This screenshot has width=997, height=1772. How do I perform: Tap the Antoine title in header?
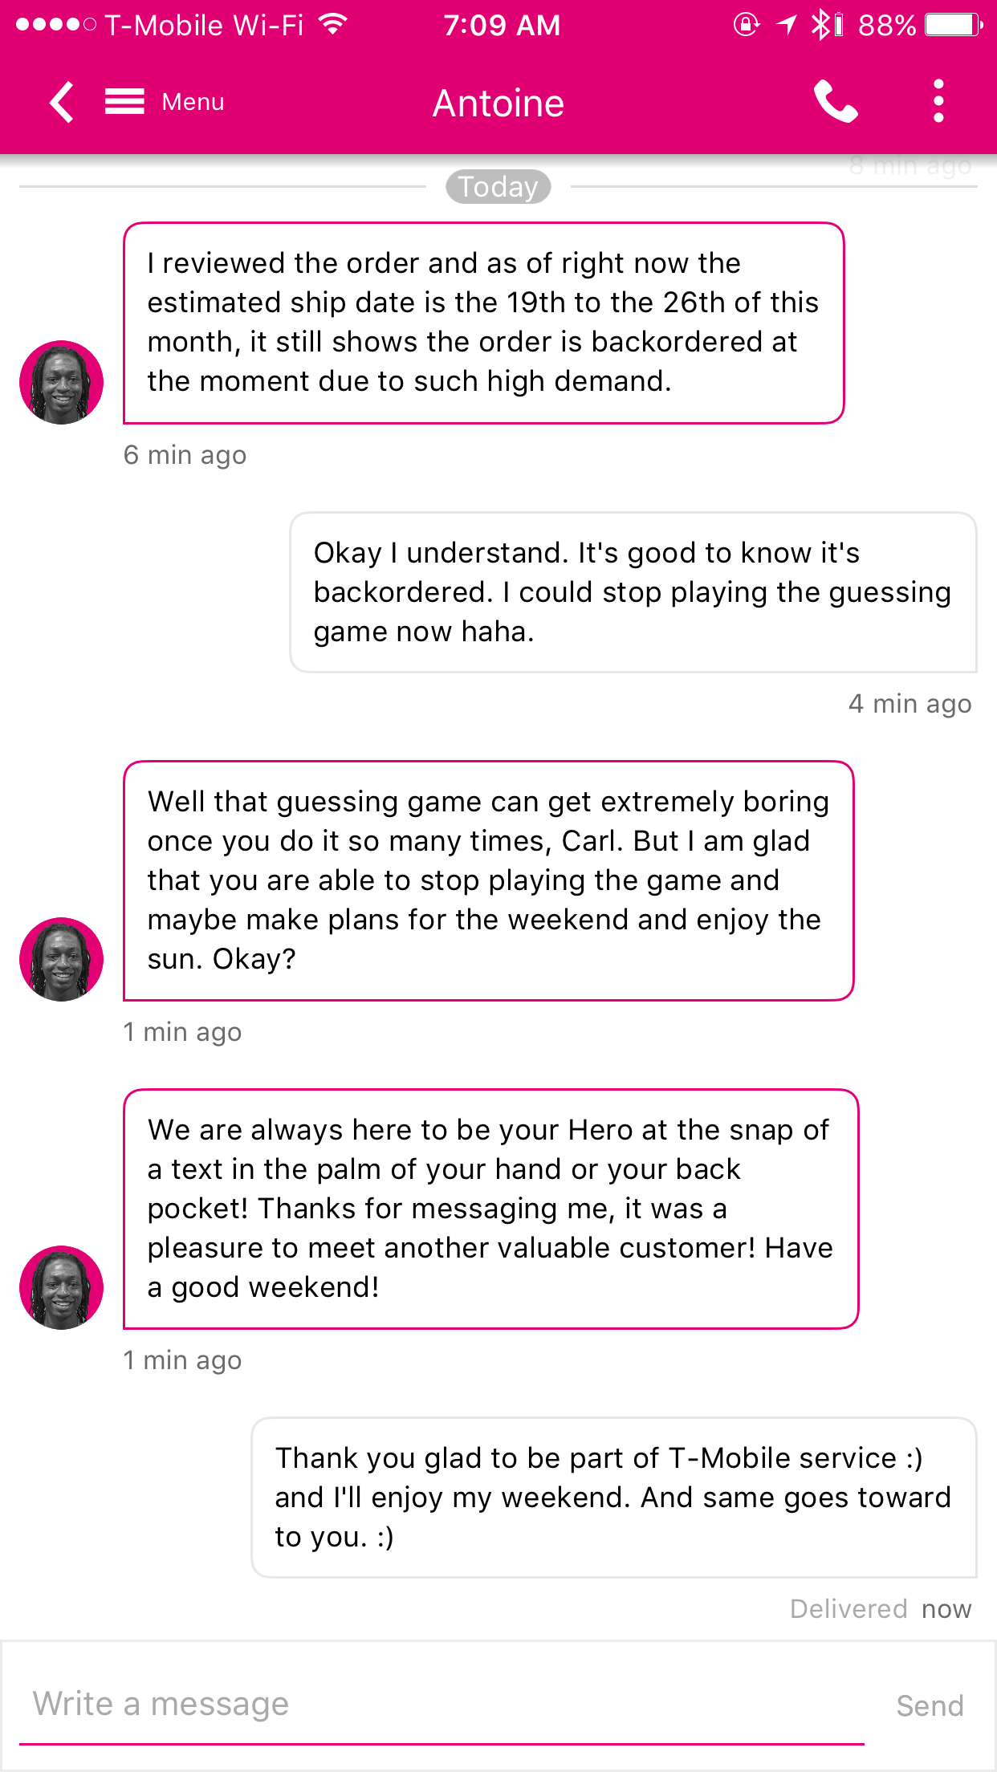[498, 103]
